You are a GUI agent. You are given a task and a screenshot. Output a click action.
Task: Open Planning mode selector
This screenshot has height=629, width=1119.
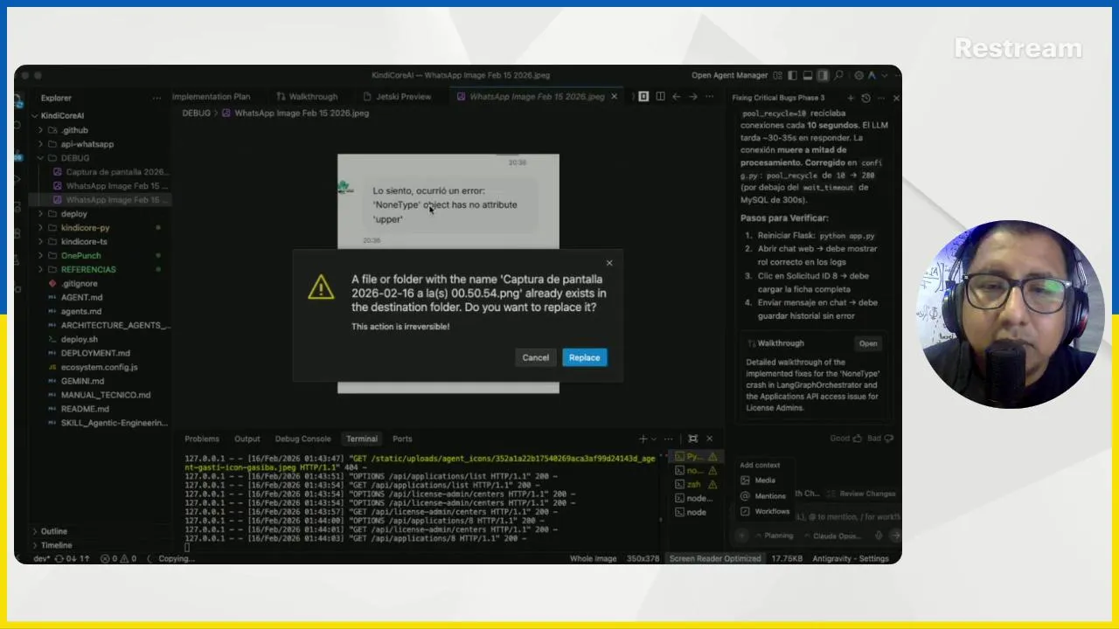[x=774, y=536]
